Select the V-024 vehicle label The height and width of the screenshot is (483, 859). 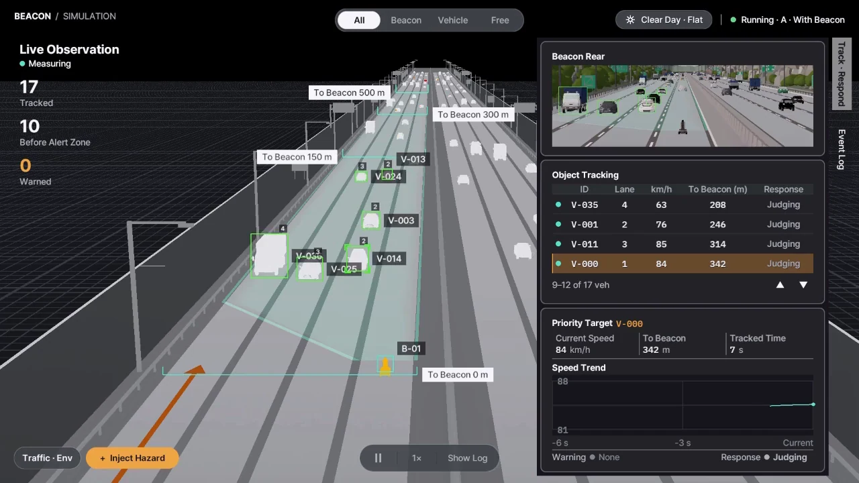388,176
